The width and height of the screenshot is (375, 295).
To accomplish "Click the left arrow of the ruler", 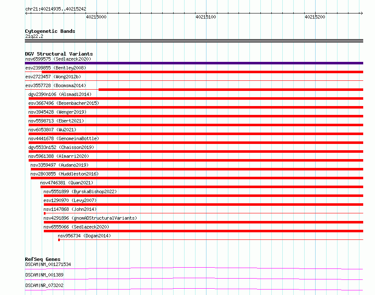I will pyautogui.click(x=27, y=13).
